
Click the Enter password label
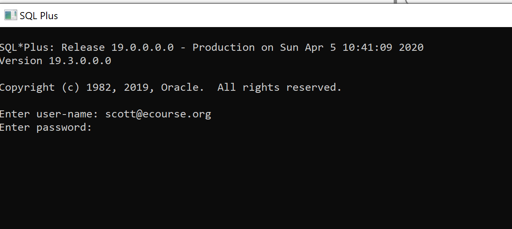(45, 127)
